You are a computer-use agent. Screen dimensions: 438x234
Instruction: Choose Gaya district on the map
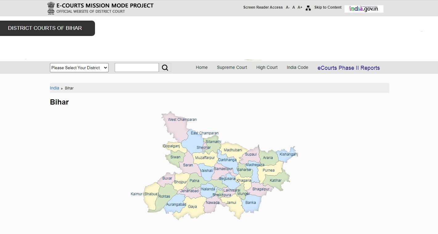[192, 207]
